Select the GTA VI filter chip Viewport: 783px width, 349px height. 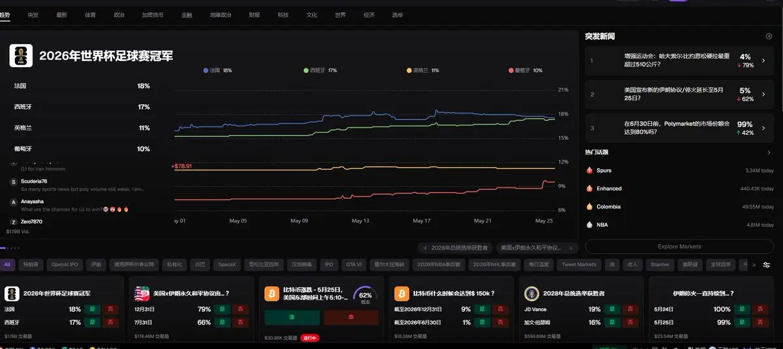[354, 265]
